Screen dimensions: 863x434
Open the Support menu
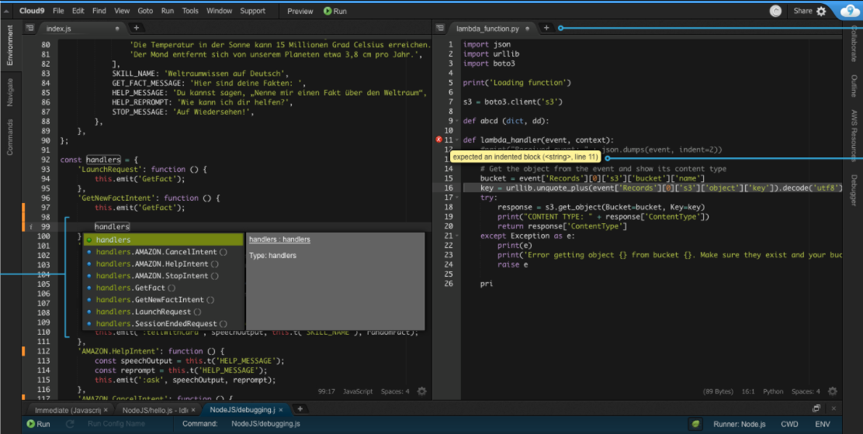[253, 11]
